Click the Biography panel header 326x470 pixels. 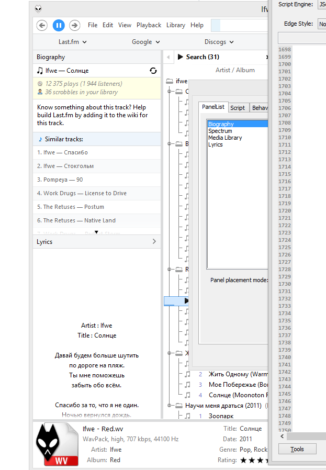click(x=97, y=57)
